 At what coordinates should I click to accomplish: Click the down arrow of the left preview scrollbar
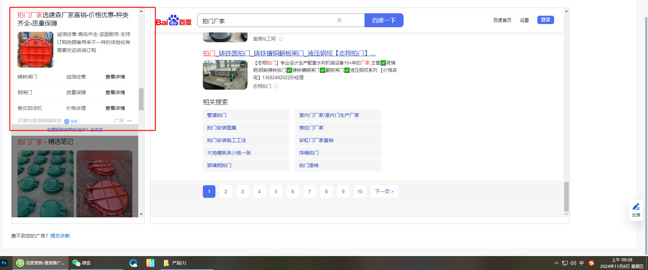141,214
